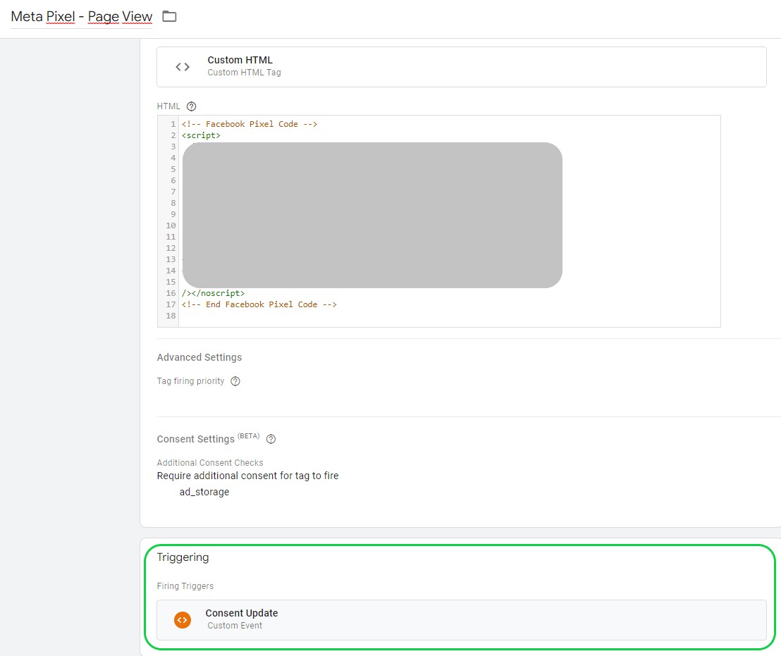Select the ad_storage consent type
Image resolution: width=781 pixels, height=656 pixels.
coord(204,492)
